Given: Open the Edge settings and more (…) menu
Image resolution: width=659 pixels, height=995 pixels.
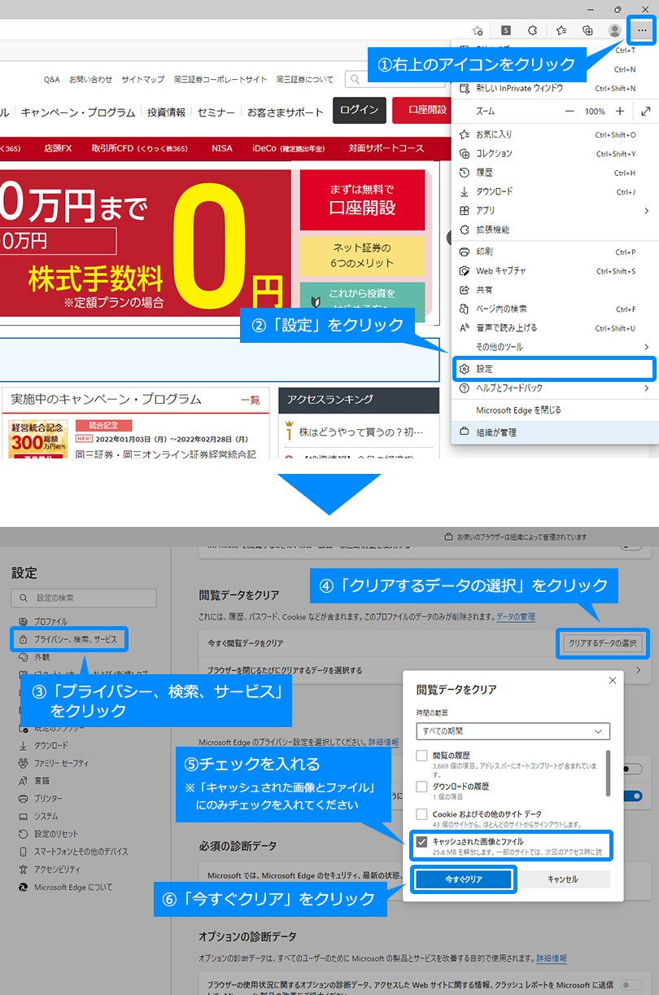Looking at the screenshot, I should coord(642,30).
